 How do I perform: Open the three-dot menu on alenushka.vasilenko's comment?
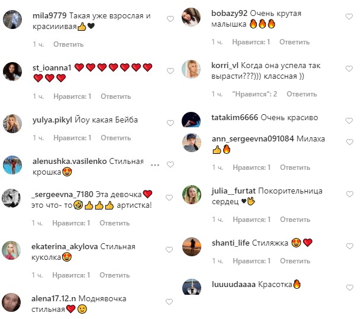point(155,165)
